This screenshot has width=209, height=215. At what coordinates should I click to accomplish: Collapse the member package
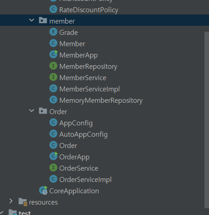[32, 20]
